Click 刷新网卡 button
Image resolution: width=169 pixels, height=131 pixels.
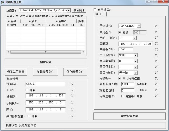(x=79, y=10)
